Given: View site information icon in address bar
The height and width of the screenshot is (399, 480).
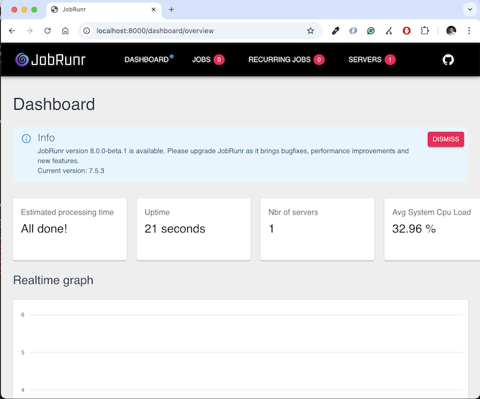Looking at the screenshot, I should tap(87, 31).
